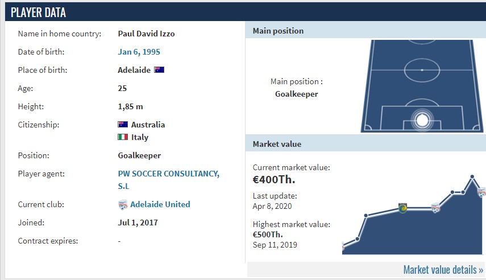Click the Main position section header
486x280 pixels.
click(365, 30)
